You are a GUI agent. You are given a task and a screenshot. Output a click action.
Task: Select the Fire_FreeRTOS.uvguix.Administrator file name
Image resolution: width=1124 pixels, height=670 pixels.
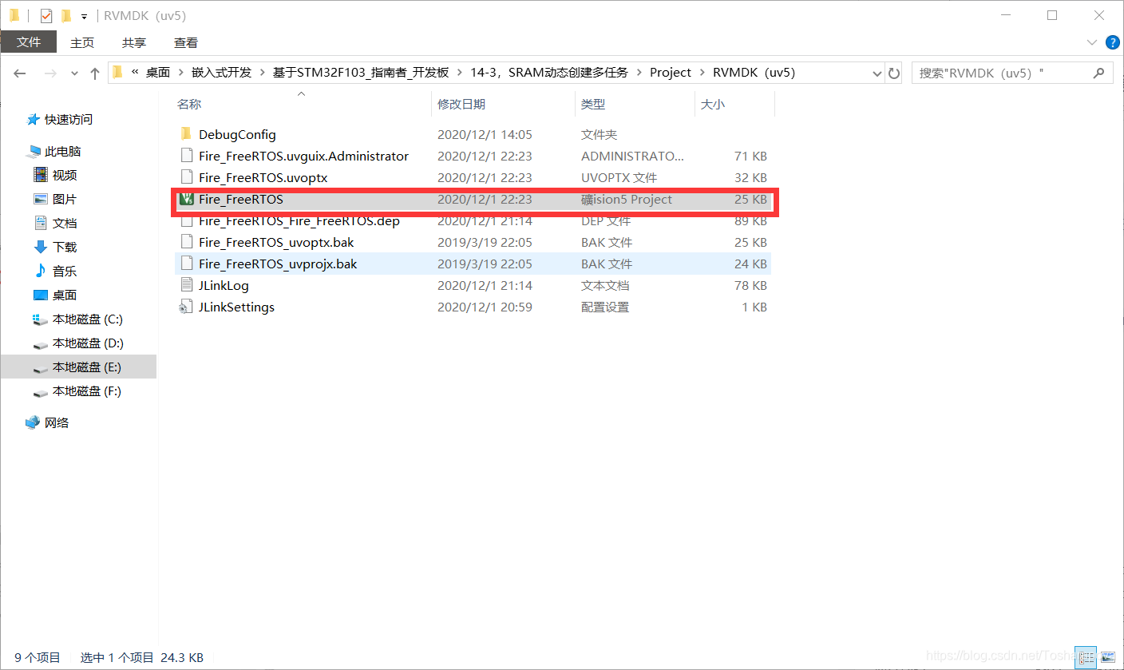tap(303, 156)
